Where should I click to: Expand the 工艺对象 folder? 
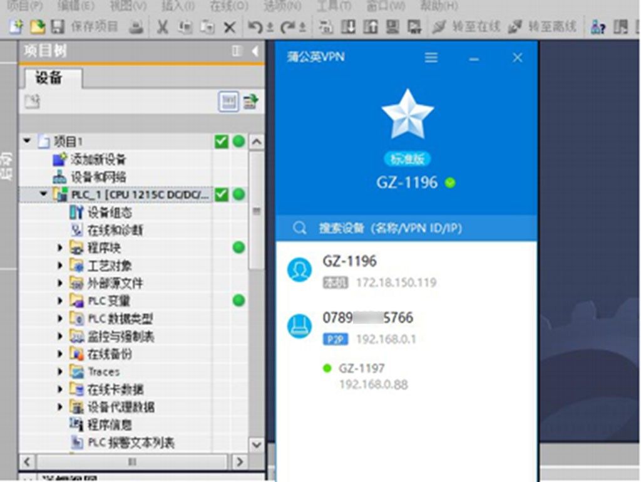(x=60, y=265)
